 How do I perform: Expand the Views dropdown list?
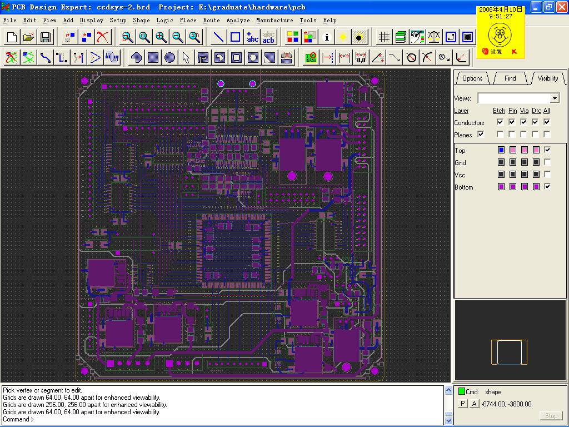point(554,98)
